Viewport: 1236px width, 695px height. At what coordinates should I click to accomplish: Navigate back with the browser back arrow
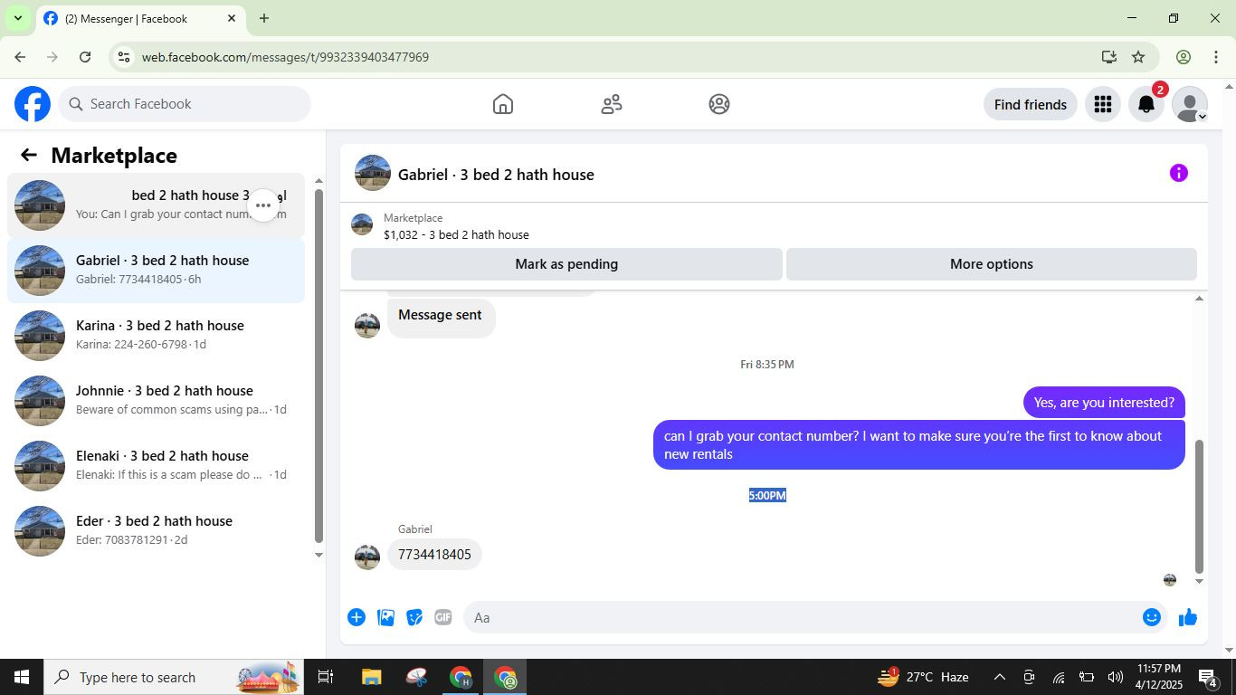pyautogui.click(x=20, y=57)
